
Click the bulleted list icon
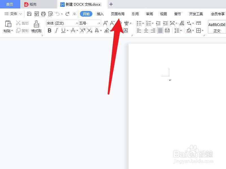tap(139, 23)
